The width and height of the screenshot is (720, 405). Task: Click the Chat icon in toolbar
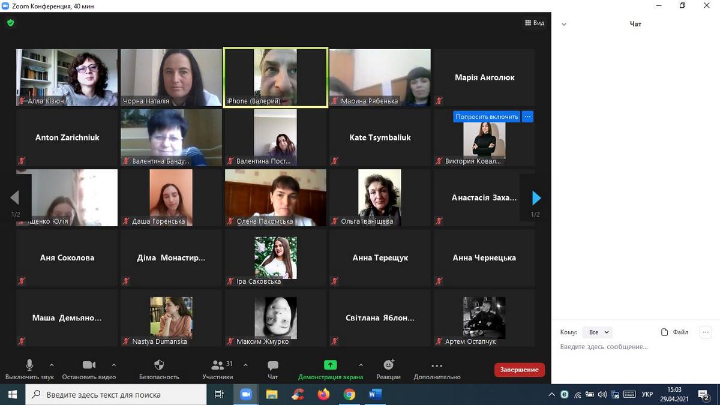pyautogui.click(x=272, y=365)
